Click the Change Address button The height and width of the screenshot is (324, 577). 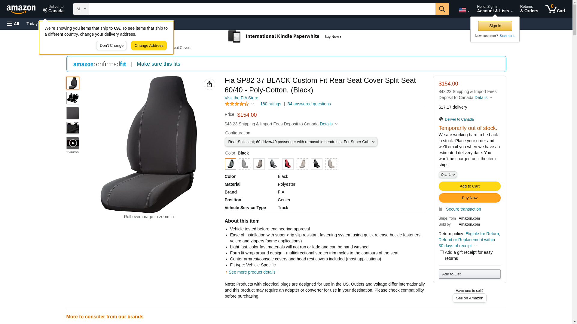(149, 46)
